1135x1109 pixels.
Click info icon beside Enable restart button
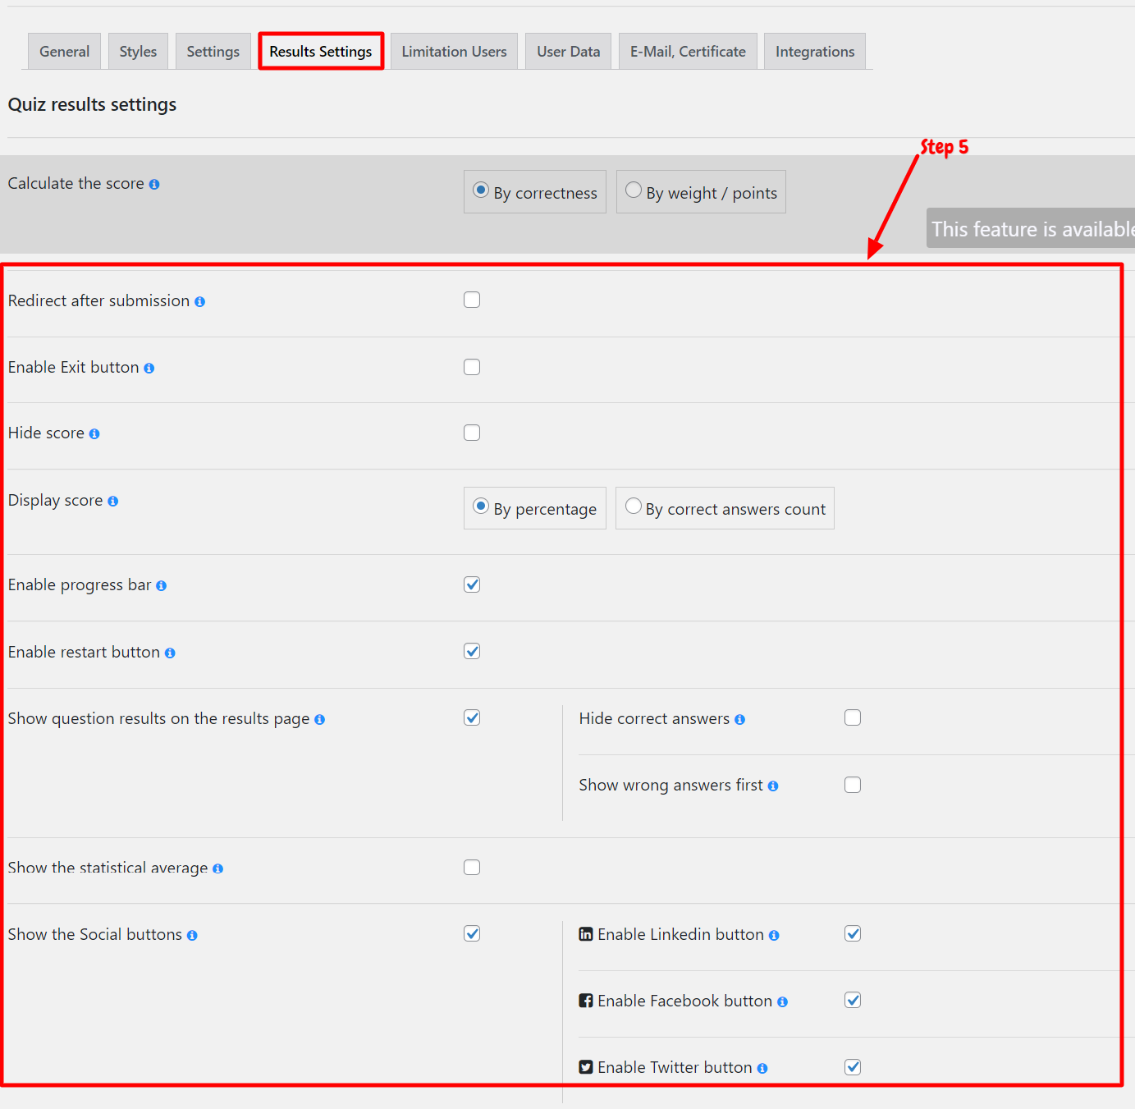(x=170, y=653)
